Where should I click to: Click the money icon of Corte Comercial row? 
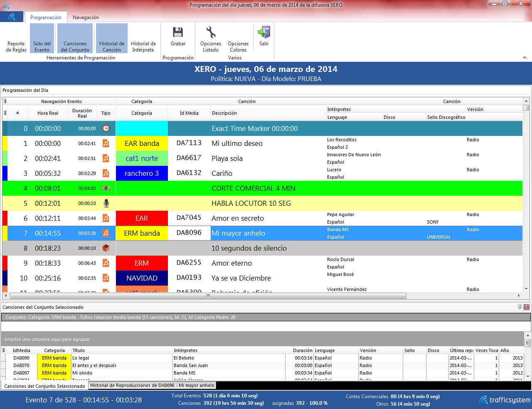tap(106, 188)
